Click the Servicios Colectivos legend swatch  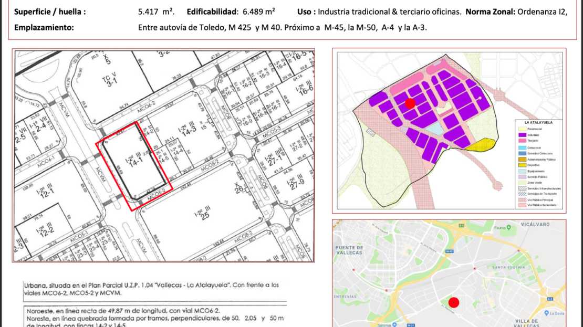pos(523,153)
